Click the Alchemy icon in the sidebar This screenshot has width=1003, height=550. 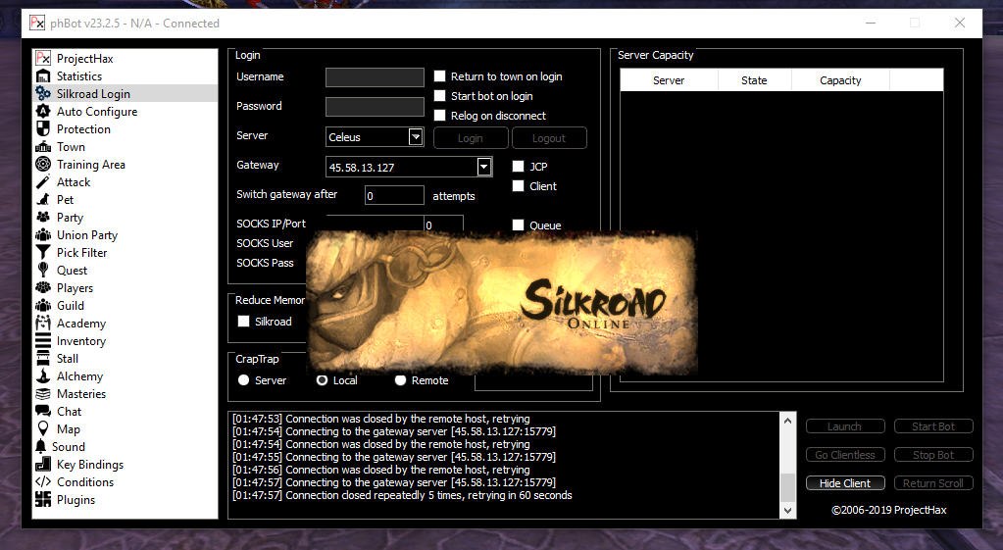pyautogui.click(x=42, y=376)
